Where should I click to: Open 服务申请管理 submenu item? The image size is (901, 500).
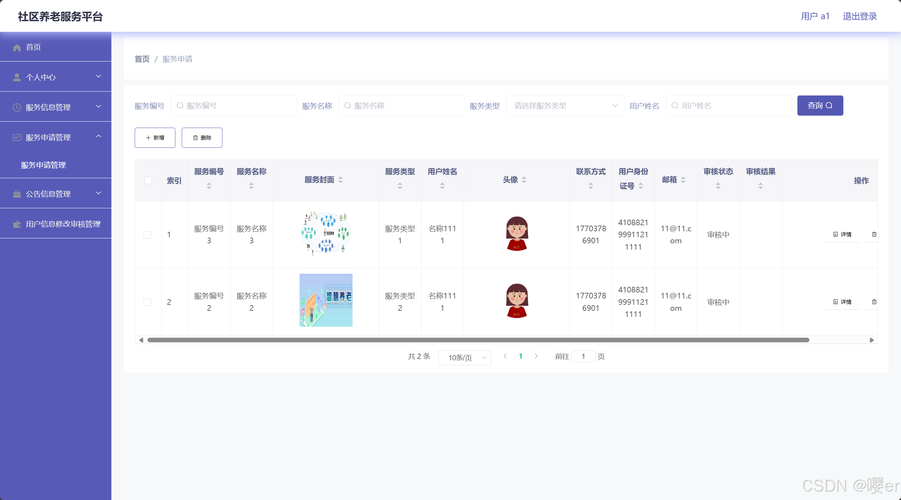point(43,165)
